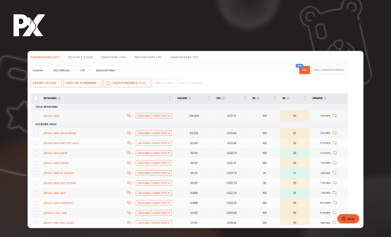Viewport: 391px width, 237px height.
Task: Click the refresh icon for phone cases row
Action: 335,116
